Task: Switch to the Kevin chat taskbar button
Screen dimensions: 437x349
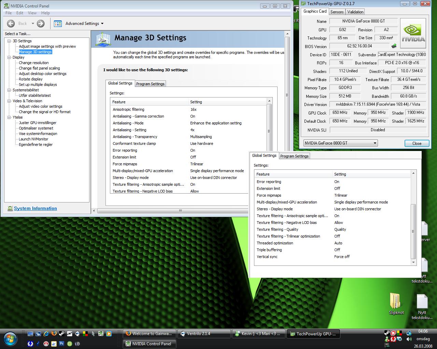Action: 258,334
